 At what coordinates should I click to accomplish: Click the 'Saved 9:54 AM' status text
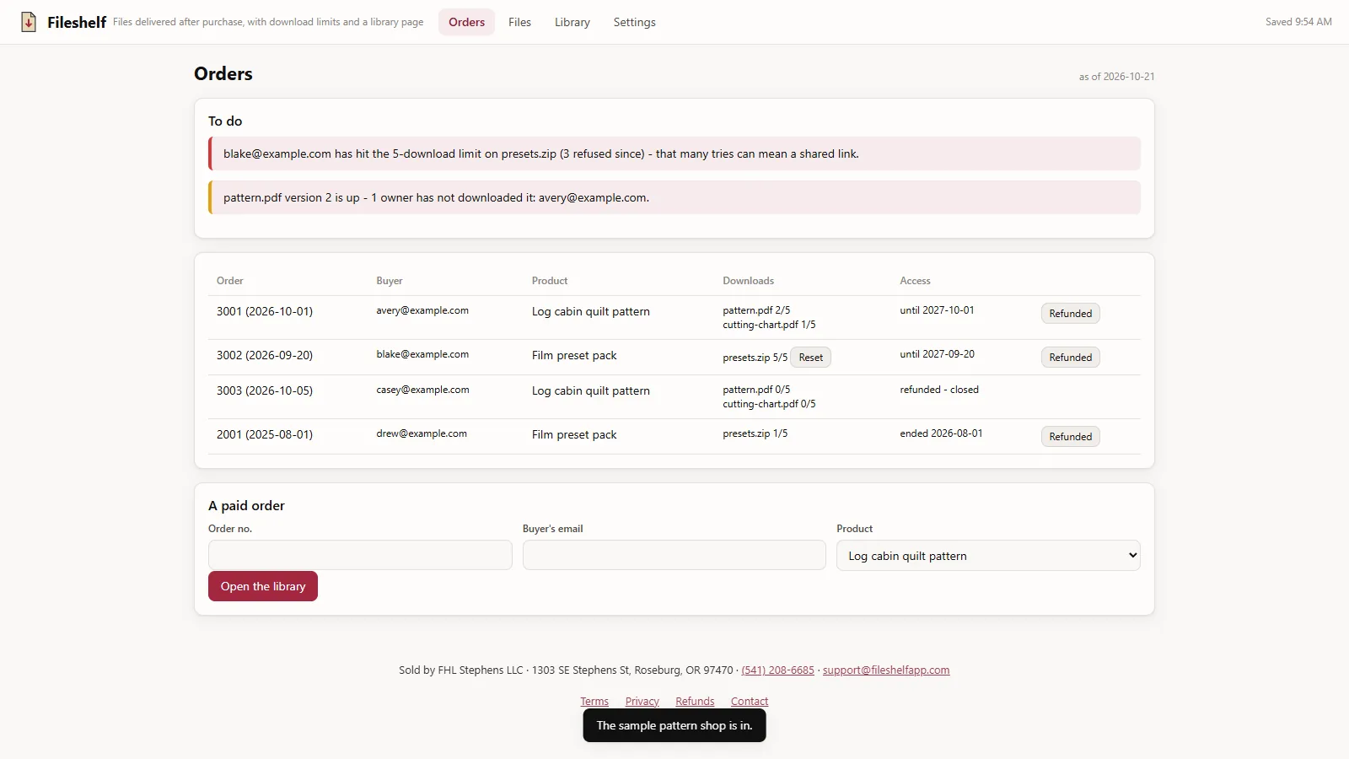point(1298,22)
